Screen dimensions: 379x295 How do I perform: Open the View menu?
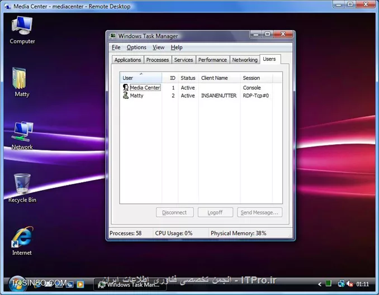(x=158, y=47)
